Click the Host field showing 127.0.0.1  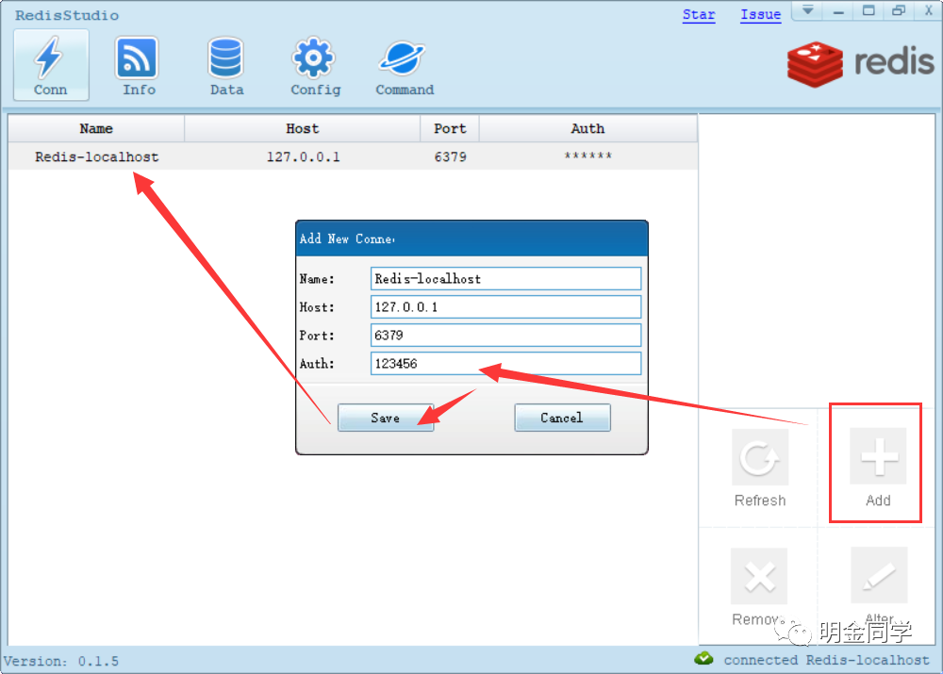point(505,306)
